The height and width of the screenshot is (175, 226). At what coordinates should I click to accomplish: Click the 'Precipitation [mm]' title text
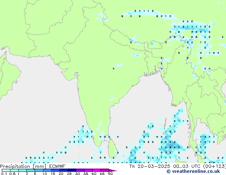pyautogui.click(x=23, y=166)
